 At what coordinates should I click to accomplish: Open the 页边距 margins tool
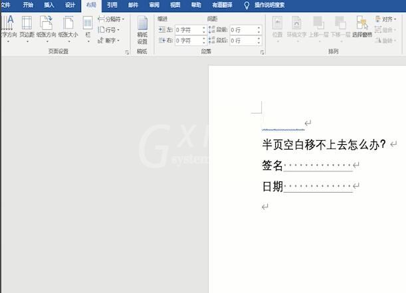tap(27, 29)
